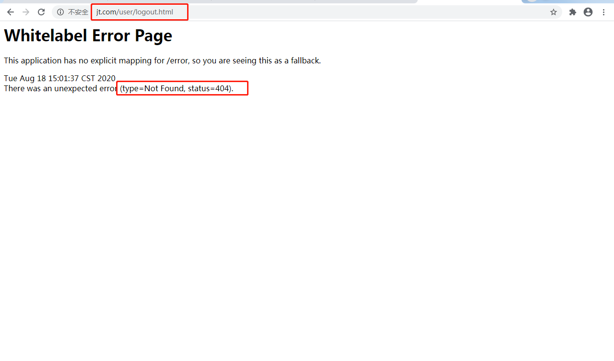The width and height of the screenshot is (614, 361).
Task: Open the Extensions puzzle icon
Action: (573, 12)
